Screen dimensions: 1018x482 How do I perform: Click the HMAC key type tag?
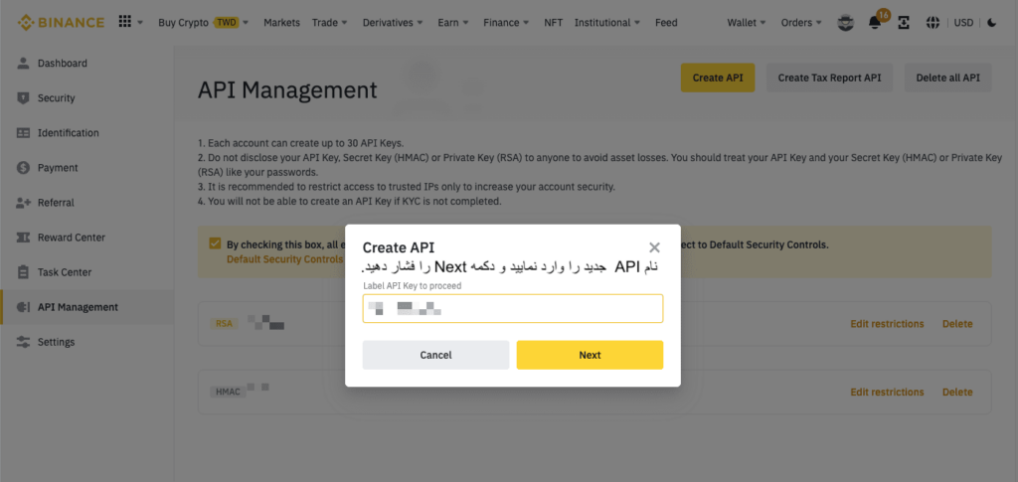click(228, 392)
